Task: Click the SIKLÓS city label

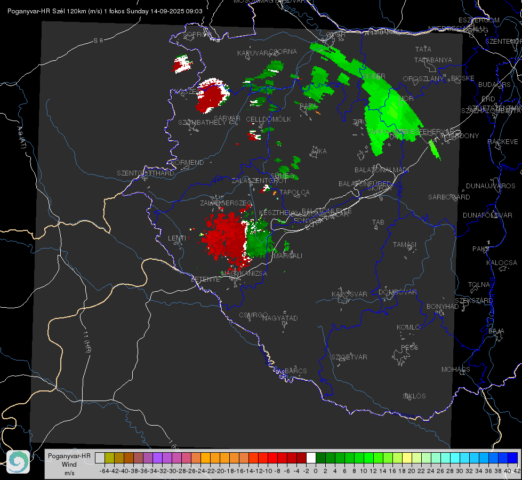Action: [414, 396]
